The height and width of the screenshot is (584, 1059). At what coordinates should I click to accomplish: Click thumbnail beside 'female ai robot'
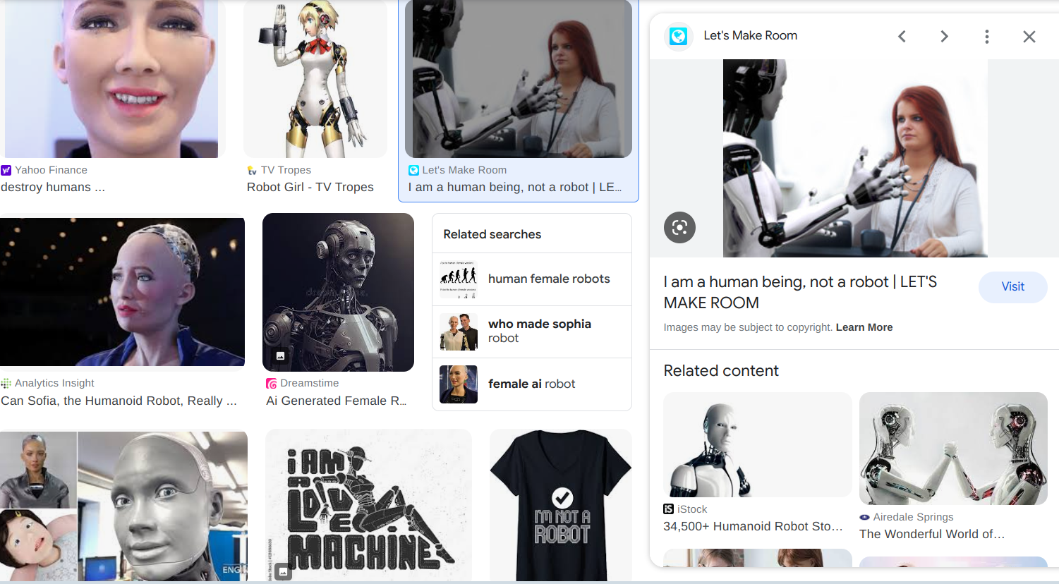(x=459, y=384)
